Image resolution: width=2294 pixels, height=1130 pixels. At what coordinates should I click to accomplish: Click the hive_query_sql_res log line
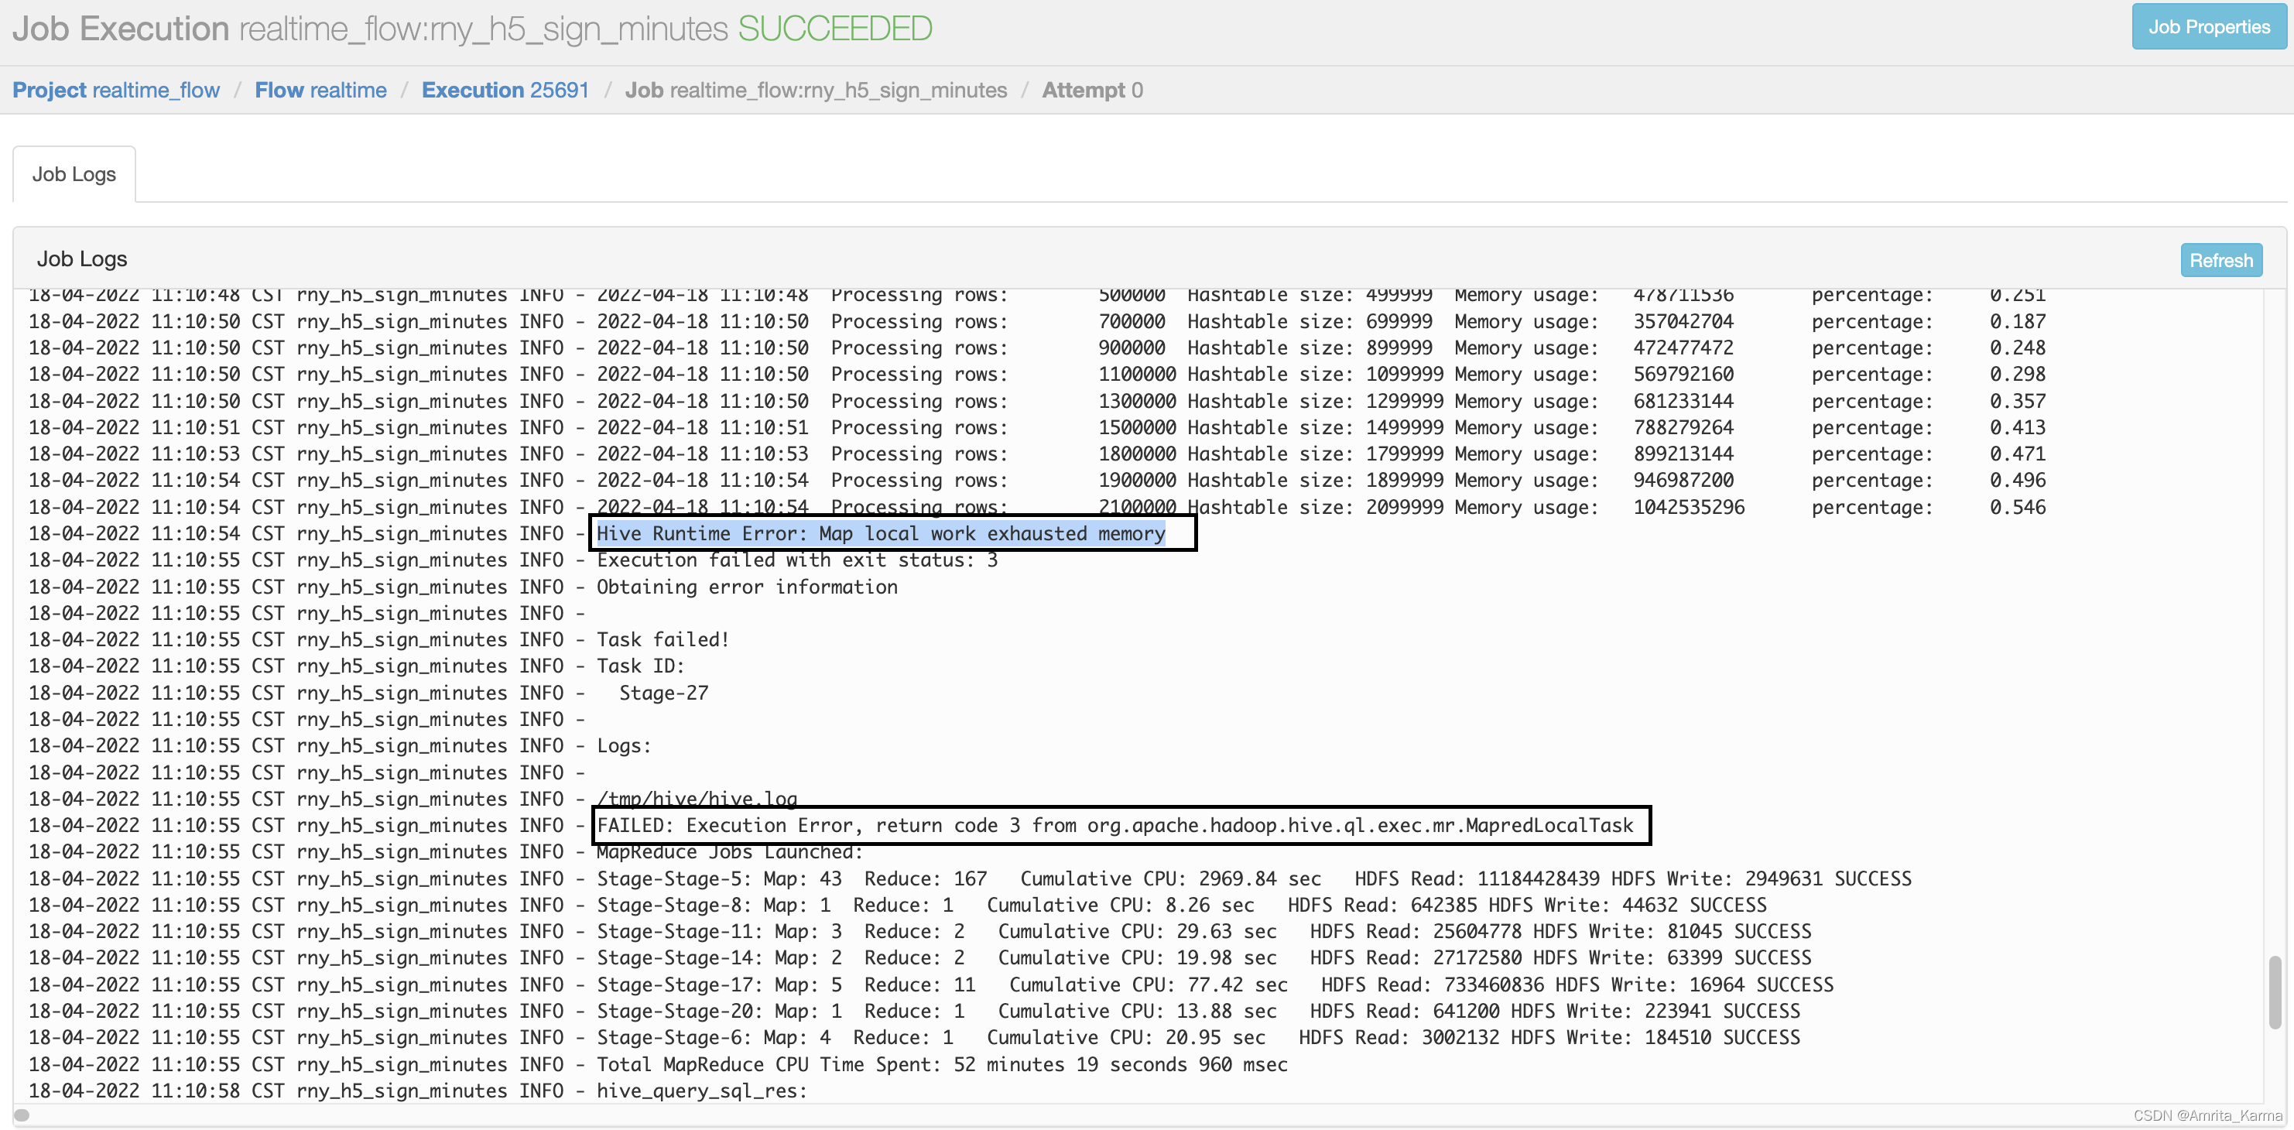click(701, 1091)
